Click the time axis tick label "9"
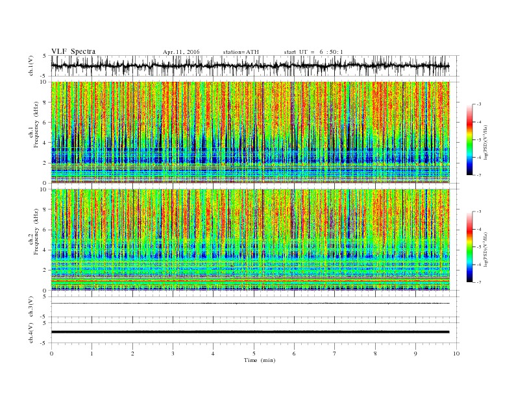Image resolution: width=514 pixels, height=397 pixels. [x=415, y=354]
